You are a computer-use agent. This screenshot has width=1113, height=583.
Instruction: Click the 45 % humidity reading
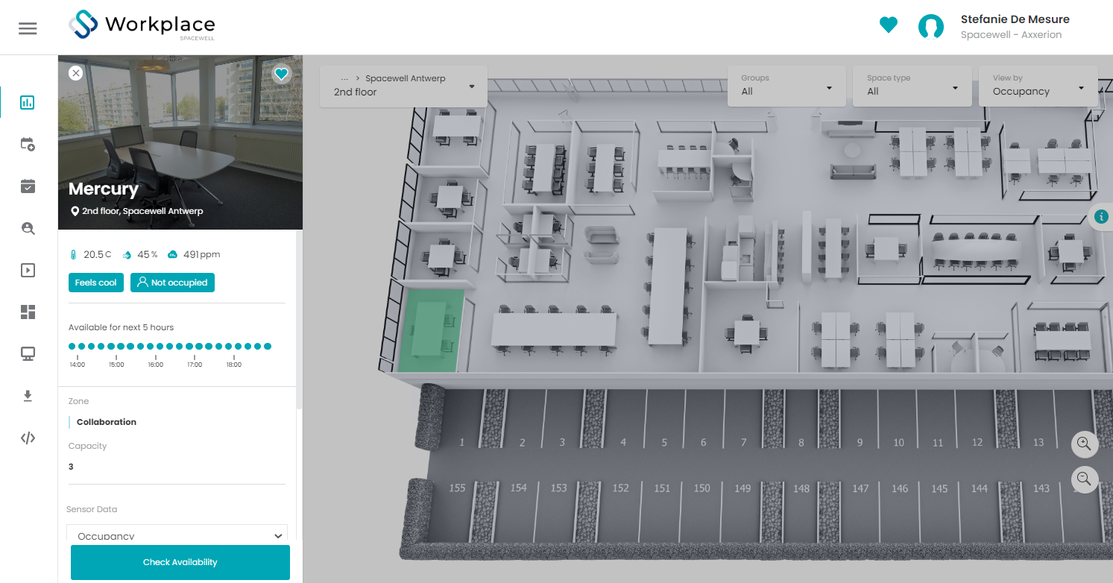tap(140, 254)
